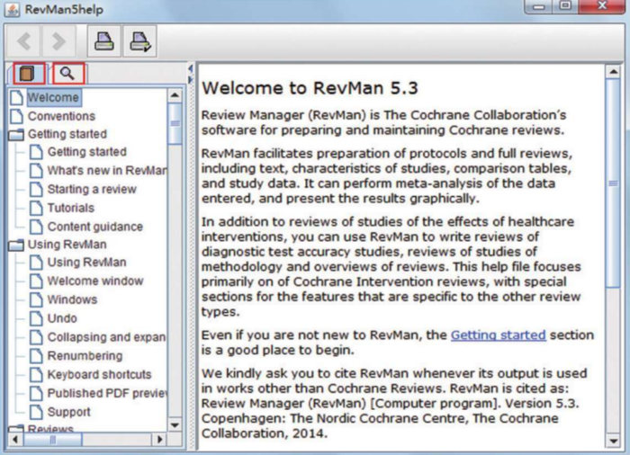This screenshot has height=455, width=630.
Task: Click the Print icon in toolbar
Action: 104,41
